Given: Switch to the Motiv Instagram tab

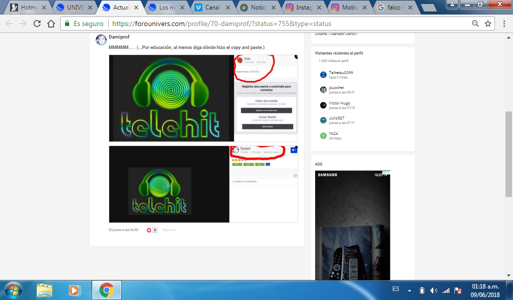Looking at the screenshot, I should tap(350, 7).
